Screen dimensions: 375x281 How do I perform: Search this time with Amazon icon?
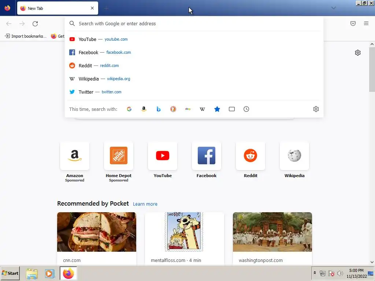coord(144,109)
